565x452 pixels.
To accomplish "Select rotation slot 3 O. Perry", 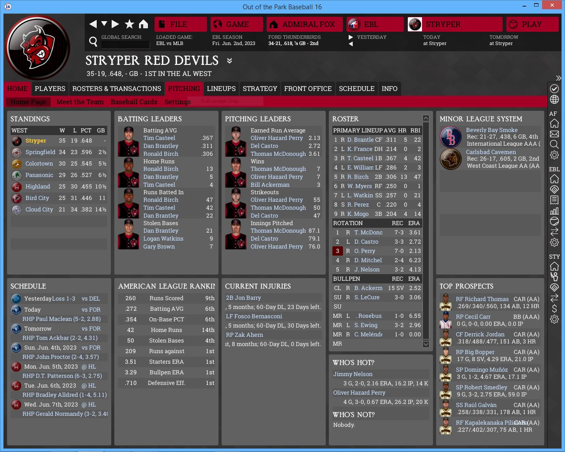I will point(377,251).
